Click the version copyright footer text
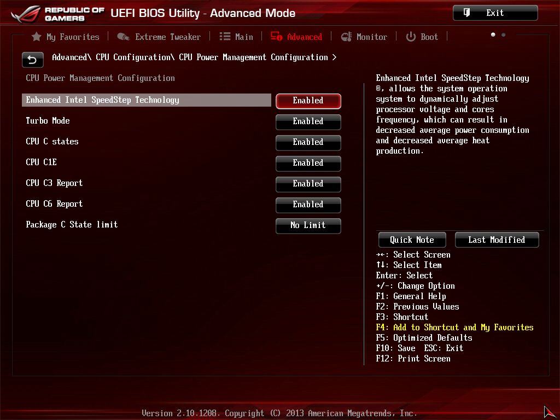 pyautogui.click(x=279, y=413)
